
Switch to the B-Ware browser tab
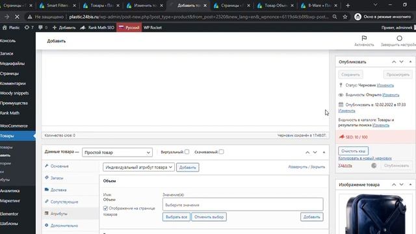(319, 5)
